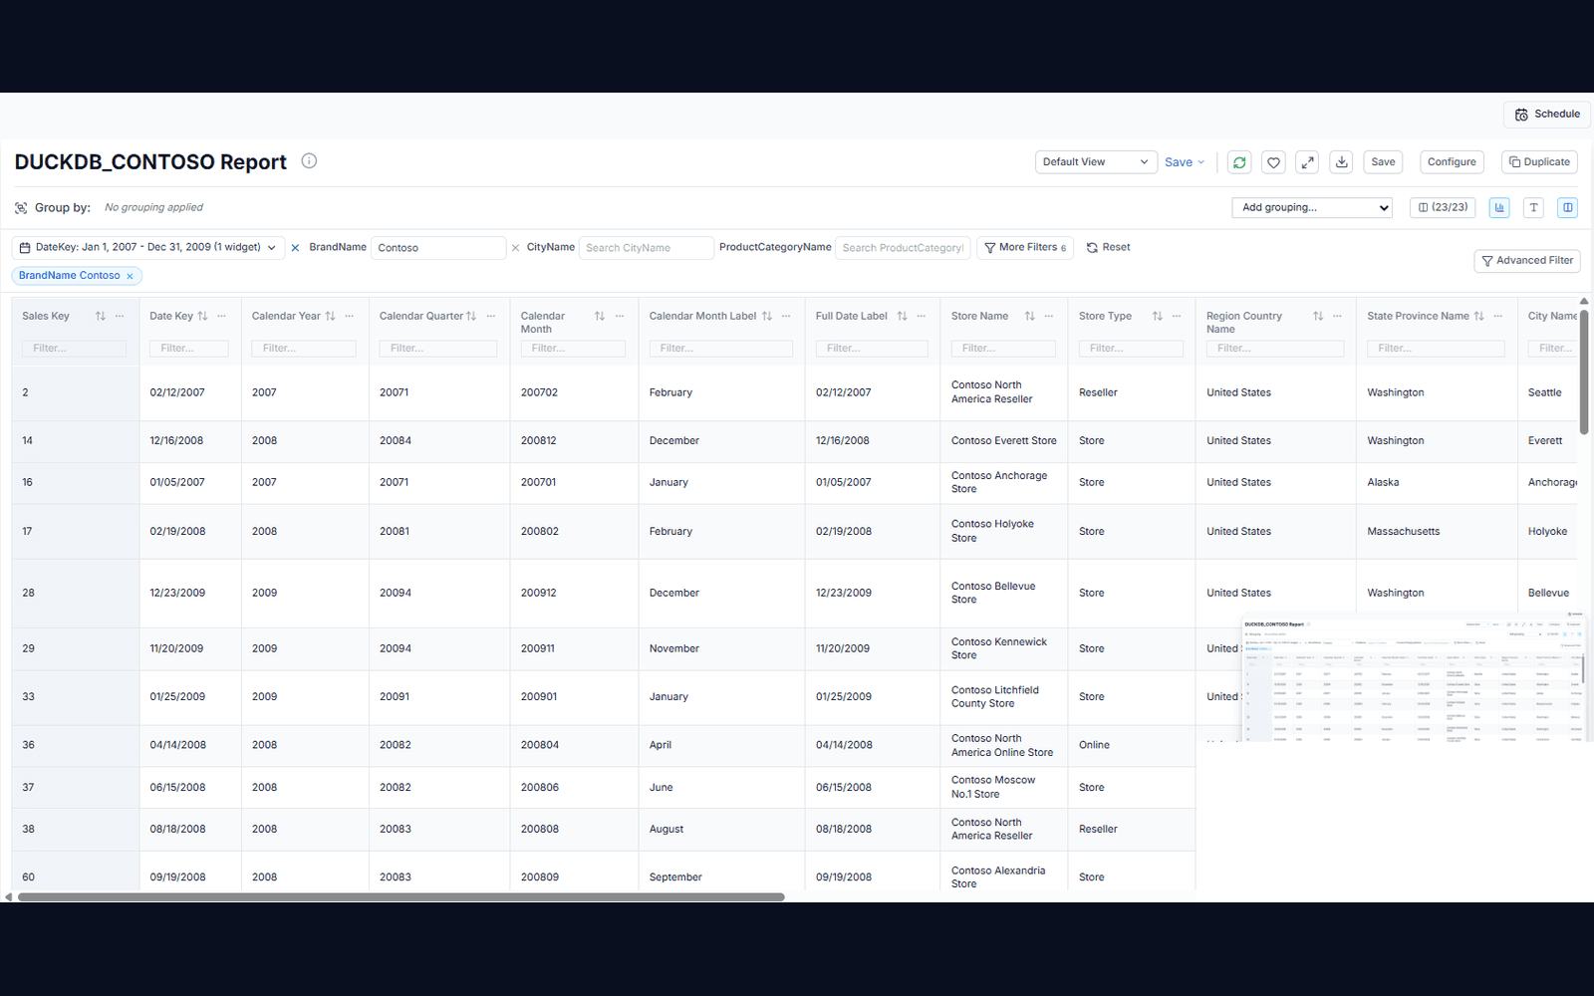Sort the Calendar Quarter column
Image resolution: width=1594 pixels, height=996 pixels.
coord(471,316)
